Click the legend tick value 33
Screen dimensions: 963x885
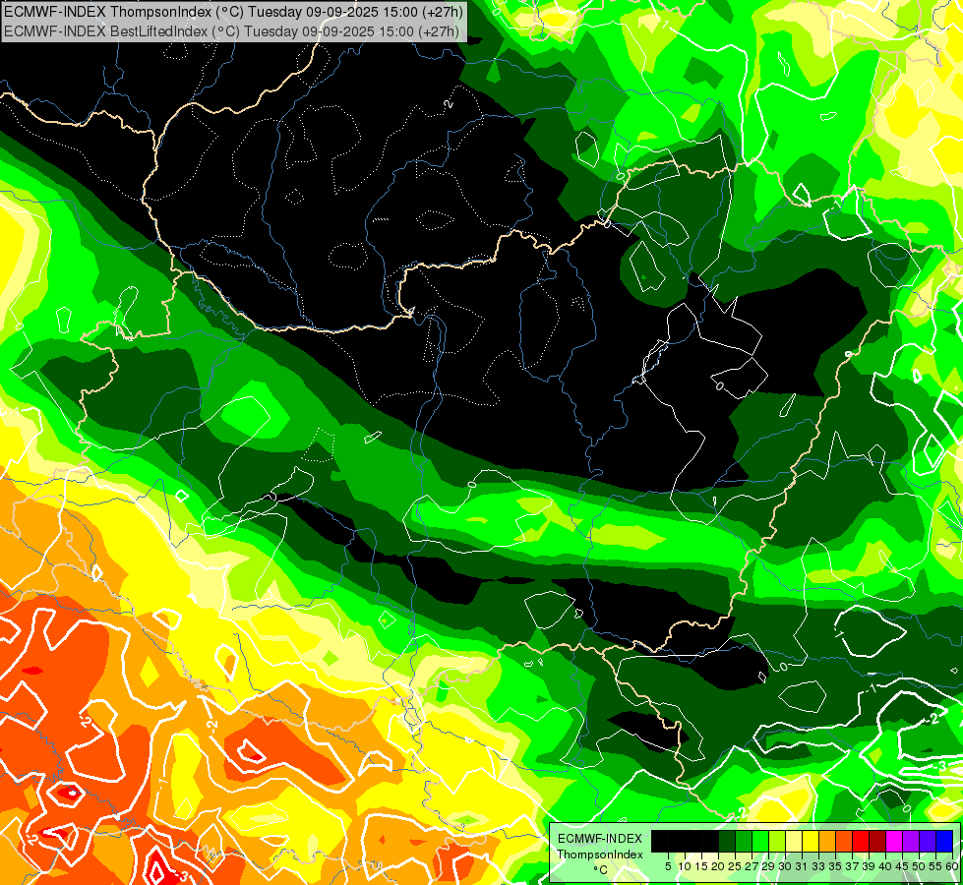[818, 866]
